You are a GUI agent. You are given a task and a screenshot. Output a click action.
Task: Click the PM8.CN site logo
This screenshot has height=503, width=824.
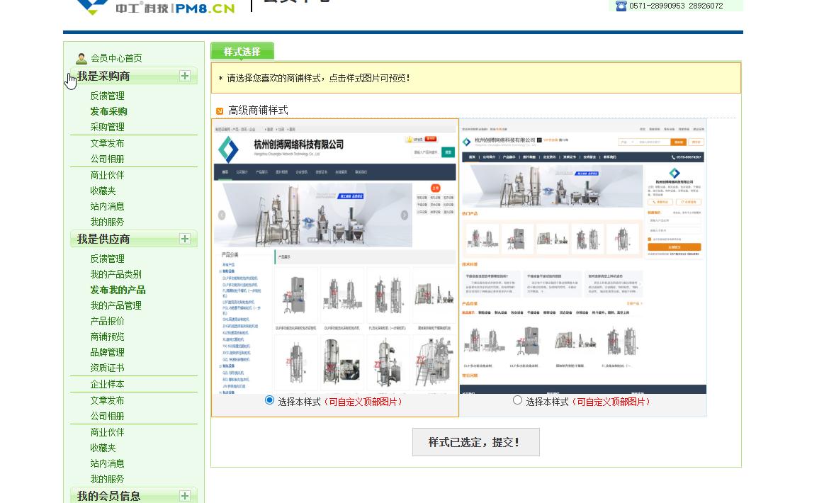tap(154, 7)
